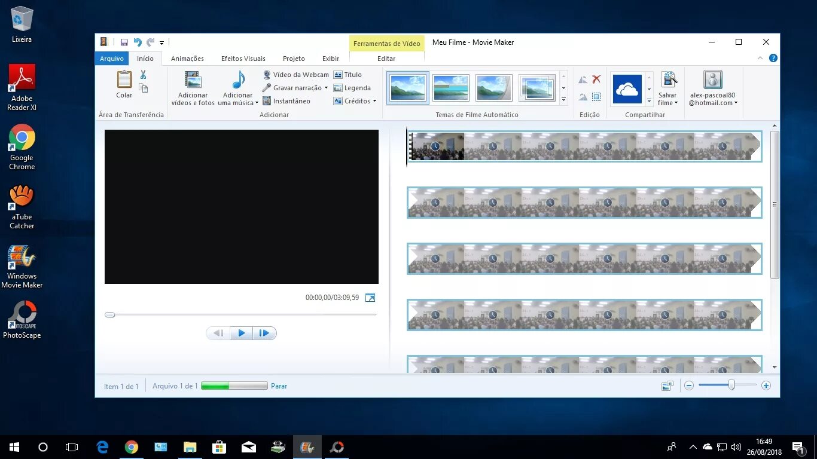Click the OneDrive cloud share icon

coord(627,89)
